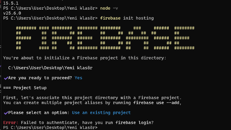
Task: Click the "Are you ready to proceed?" question text
Action: [x=40, y=78]
